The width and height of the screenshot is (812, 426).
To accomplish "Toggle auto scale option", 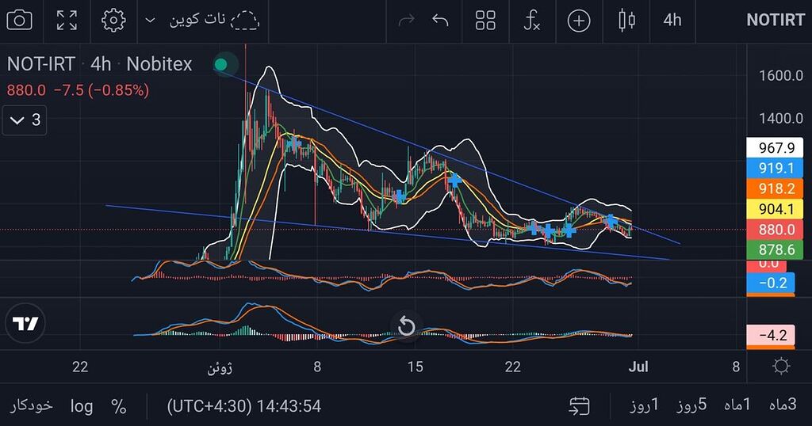I will (x=32, y=406).
